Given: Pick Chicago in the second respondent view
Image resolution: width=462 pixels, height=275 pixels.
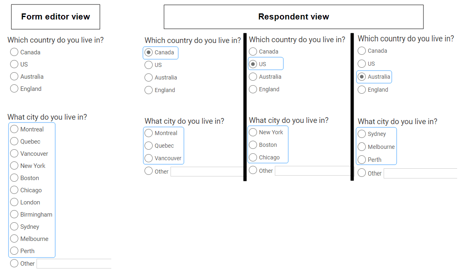Looking at the screenshot, I should click(253, 157).
